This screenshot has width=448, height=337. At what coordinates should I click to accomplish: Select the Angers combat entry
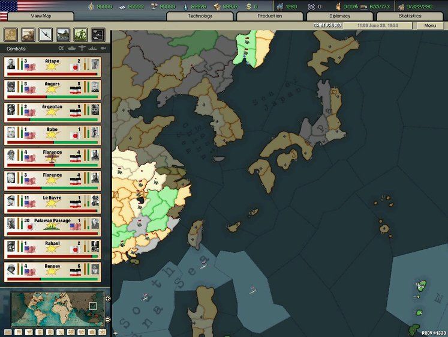tap(52, 90)
